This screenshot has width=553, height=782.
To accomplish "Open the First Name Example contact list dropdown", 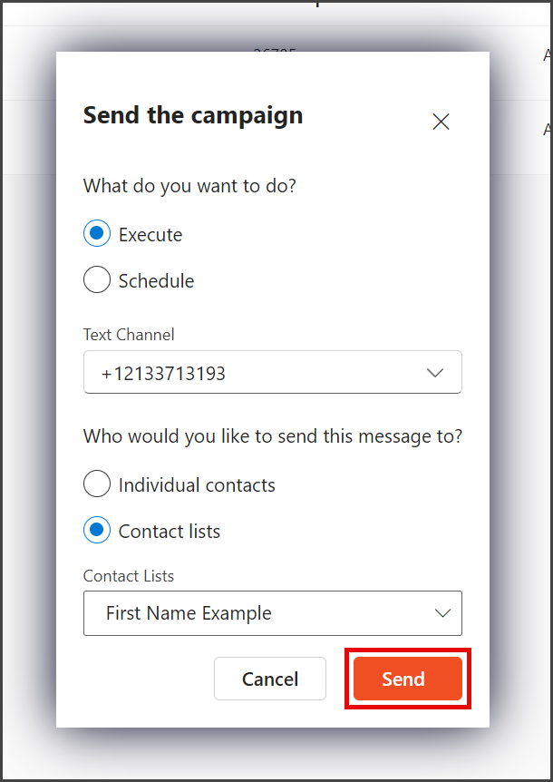I will 273,613.
